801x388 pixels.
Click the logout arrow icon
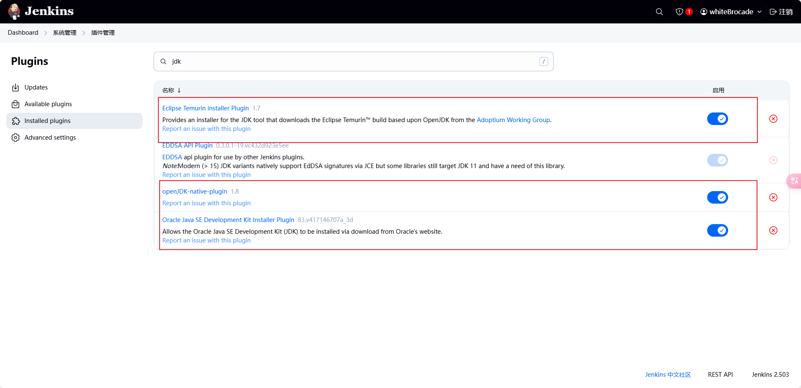773,12
